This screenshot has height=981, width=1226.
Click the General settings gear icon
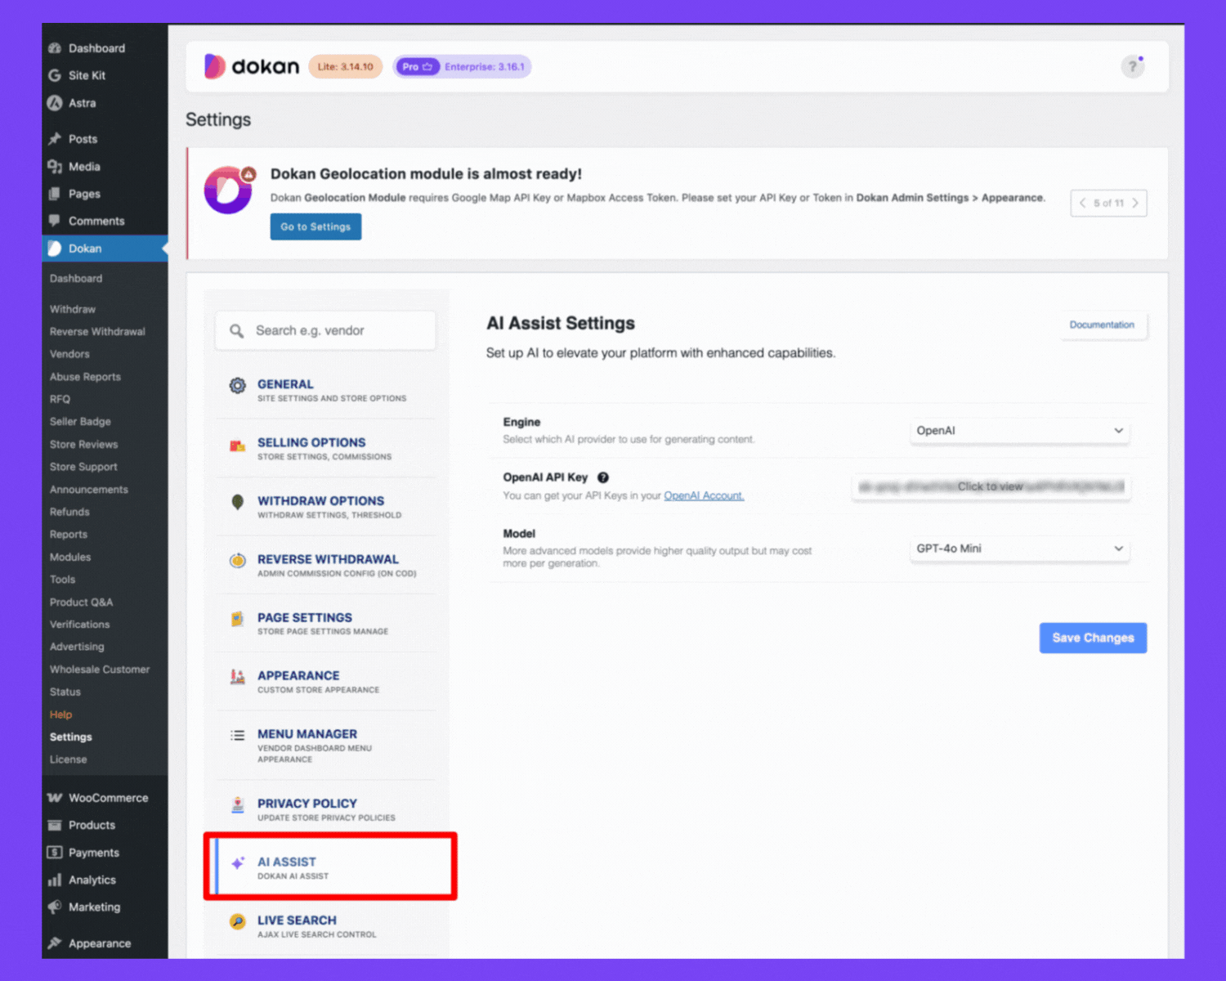237,386
